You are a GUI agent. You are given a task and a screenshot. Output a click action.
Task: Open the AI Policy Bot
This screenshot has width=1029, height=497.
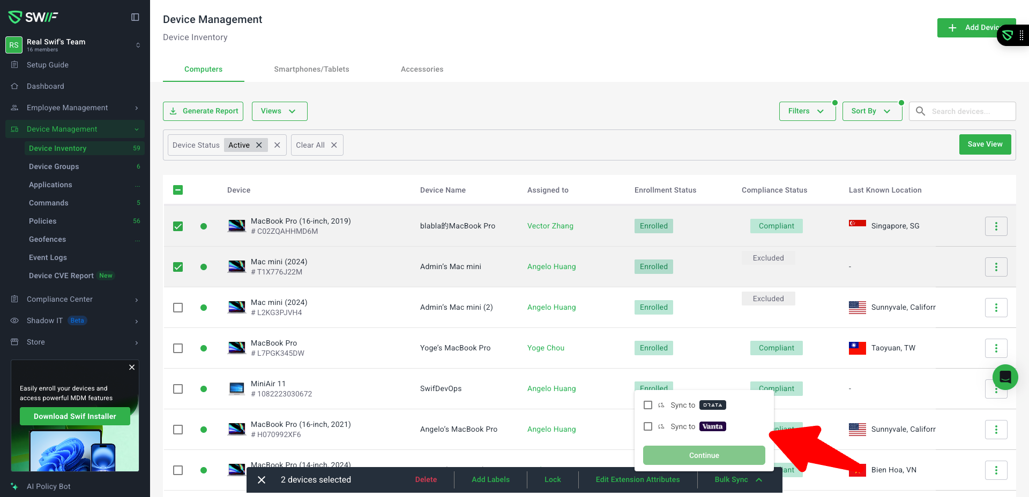point(48,486)
